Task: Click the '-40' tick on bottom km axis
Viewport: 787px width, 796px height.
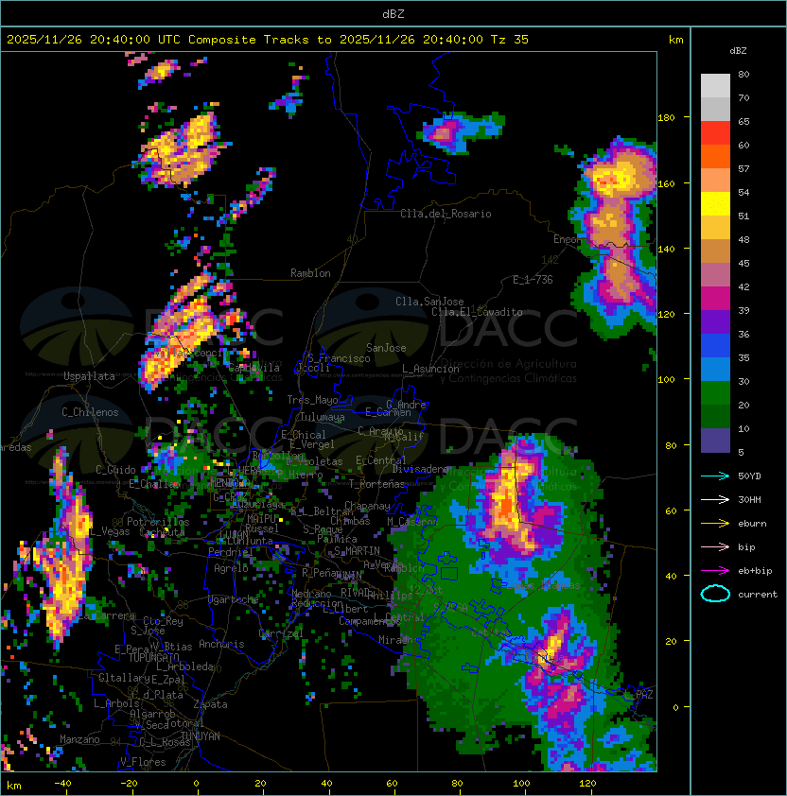Action: [x=62, y=784]
